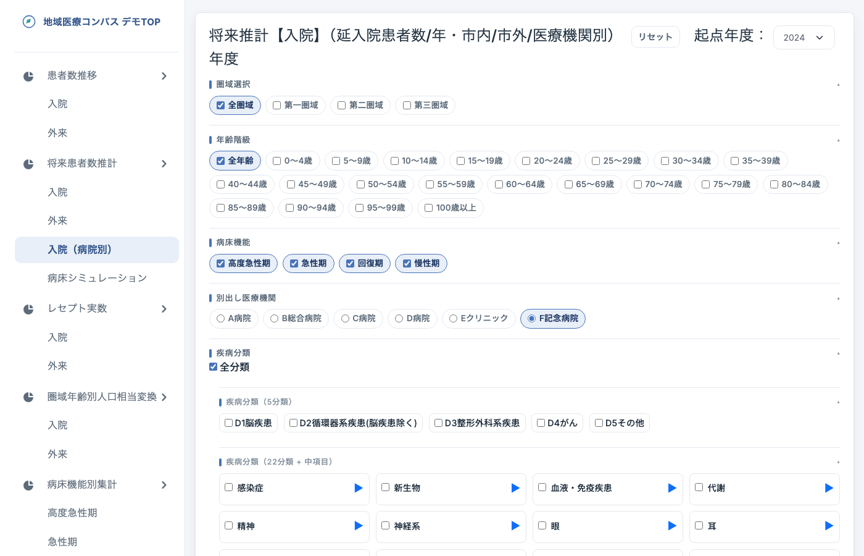
Task: Collapse the 疾病分類（22分類 + 中項目） section arrow
Action: click(x=838, y=463)
